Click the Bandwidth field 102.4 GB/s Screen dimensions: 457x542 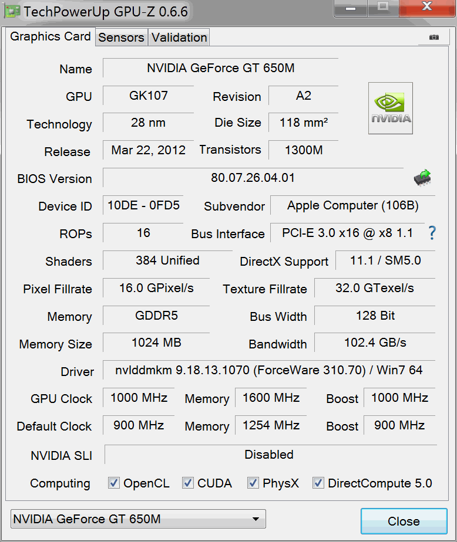tap(375, 343)
